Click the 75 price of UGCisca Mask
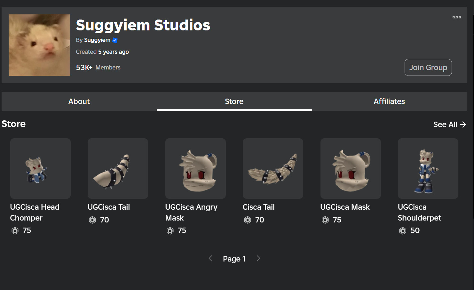The height and width of the screenshot is (290, 474). tap(337, 220)
